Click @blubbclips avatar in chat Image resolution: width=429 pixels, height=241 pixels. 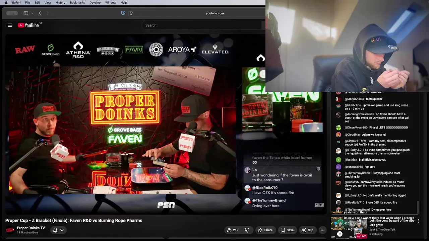click(339, 106)
